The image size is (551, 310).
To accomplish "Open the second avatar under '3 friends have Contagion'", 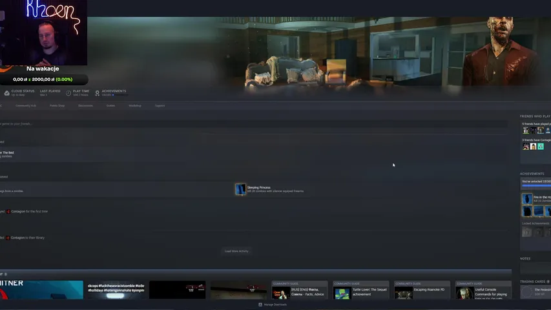I will tap(533, 147).
